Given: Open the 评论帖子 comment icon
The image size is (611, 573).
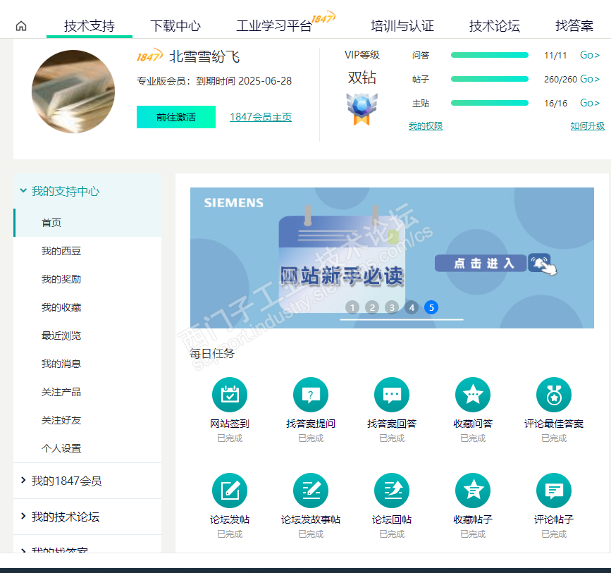Looking at the screenshot, I should tap(554, 491).
